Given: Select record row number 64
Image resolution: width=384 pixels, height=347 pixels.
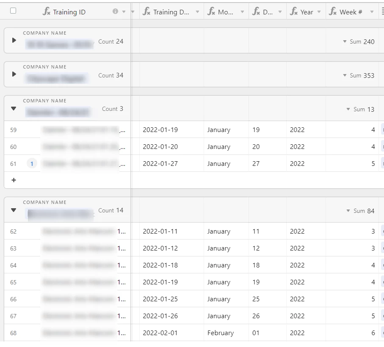Looking at the screenshot, I should pos(14,265).
